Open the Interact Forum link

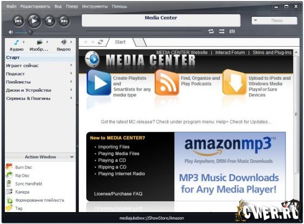click(x=230, y=53)
